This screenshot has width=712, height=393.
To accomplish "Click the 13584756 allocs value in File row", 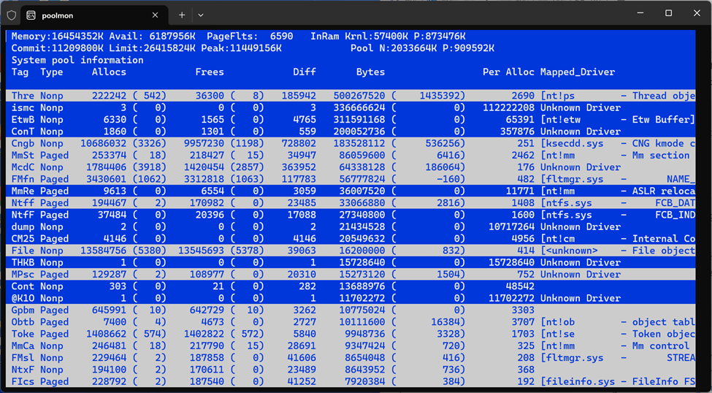I will pos(103,251).
